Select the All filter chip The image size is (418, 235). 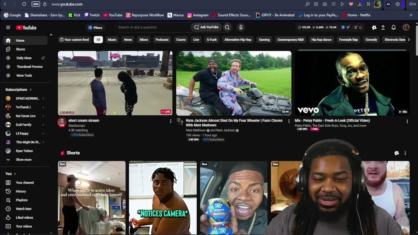[98, 40]
